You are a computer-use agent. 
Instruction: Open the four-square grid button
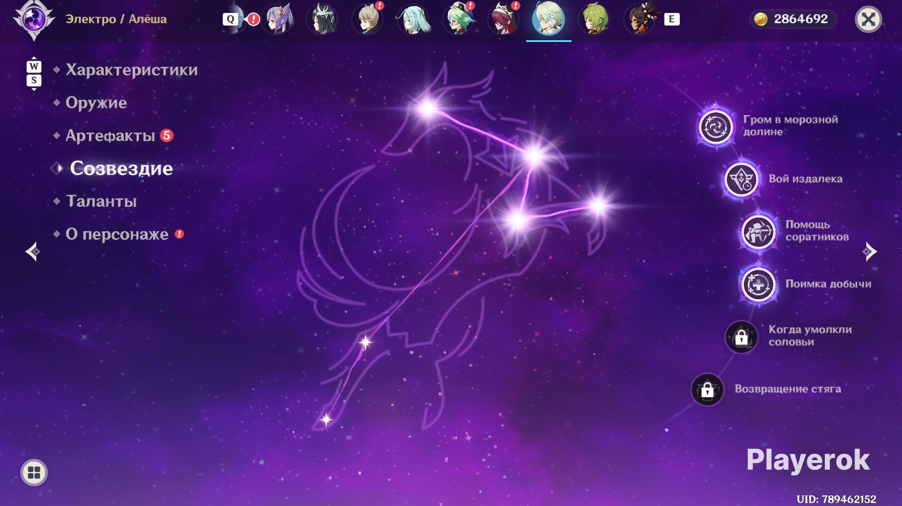34,473
